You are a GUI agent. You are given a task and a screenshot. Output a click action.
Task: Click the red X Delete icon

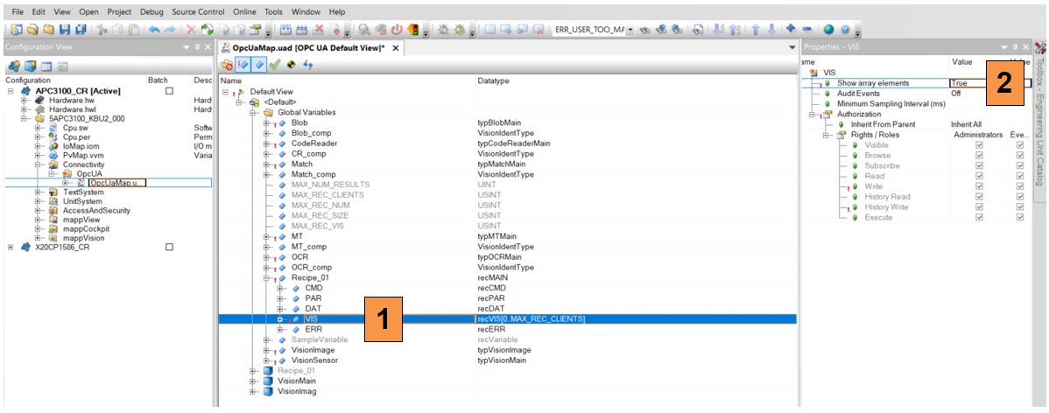[192, 30]
